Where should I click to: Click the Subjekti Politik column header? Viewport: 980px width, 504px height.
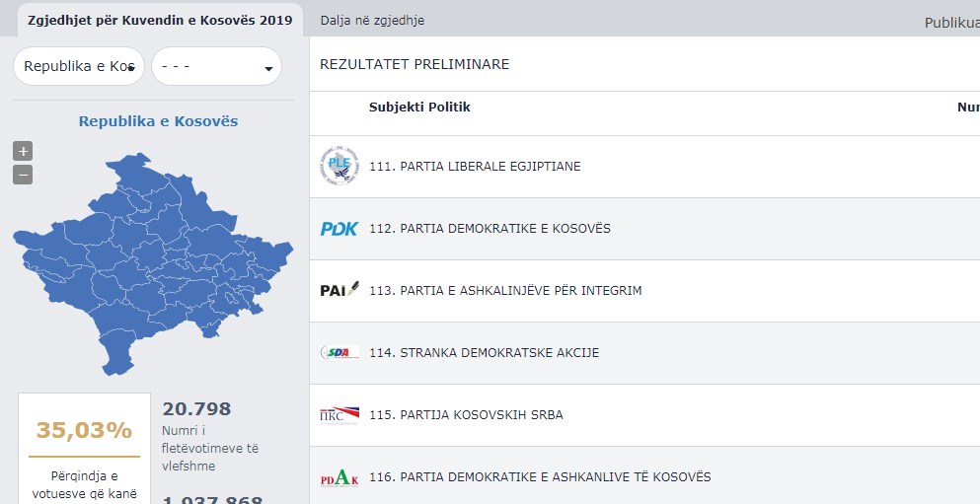(x=419, y=107)
